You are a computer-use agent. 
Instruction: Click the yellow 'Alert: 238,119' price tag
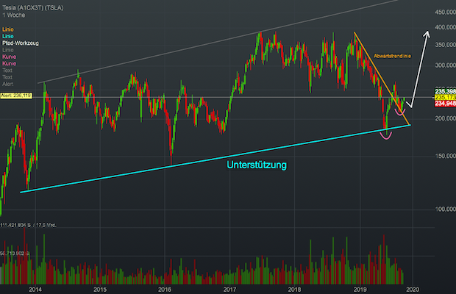click(16, 96)
